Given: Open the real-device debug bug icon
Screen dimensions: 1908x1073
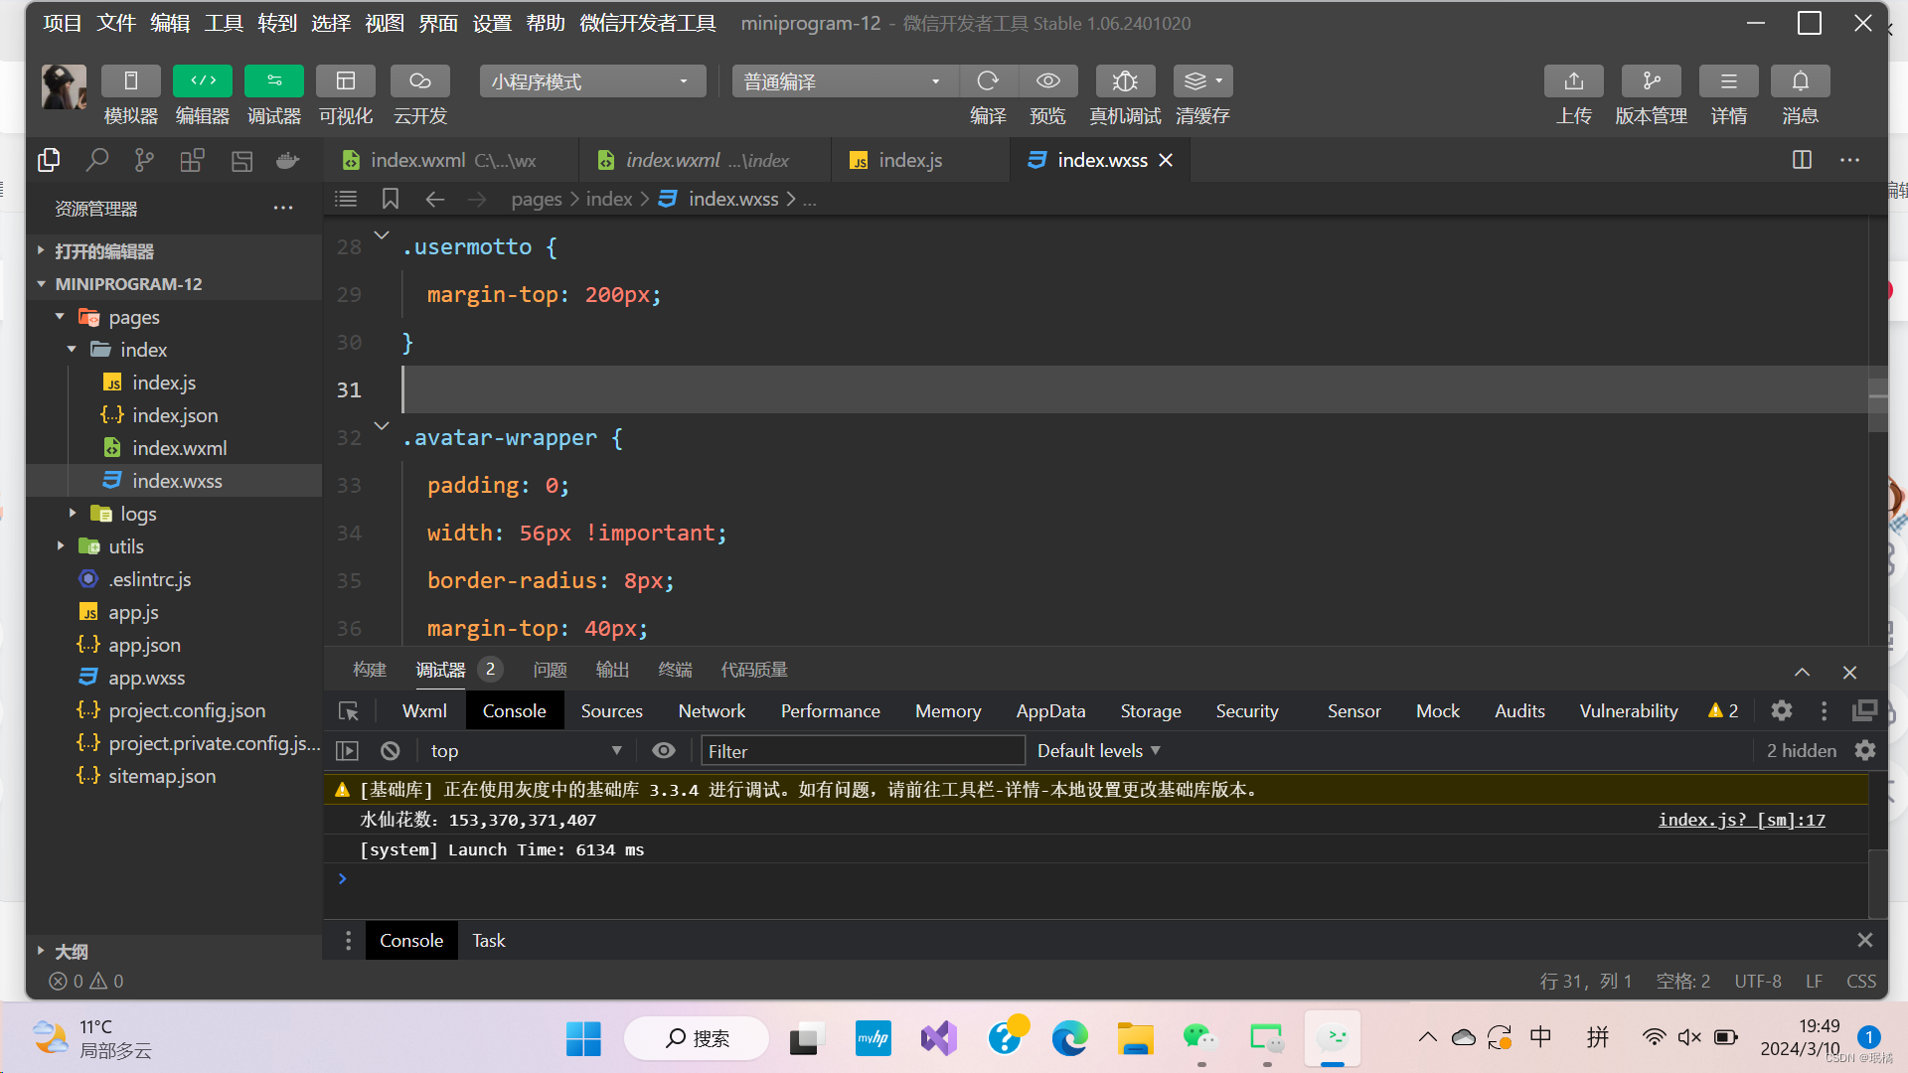Looking at the screenshot, I should [x=1125, y=81].
